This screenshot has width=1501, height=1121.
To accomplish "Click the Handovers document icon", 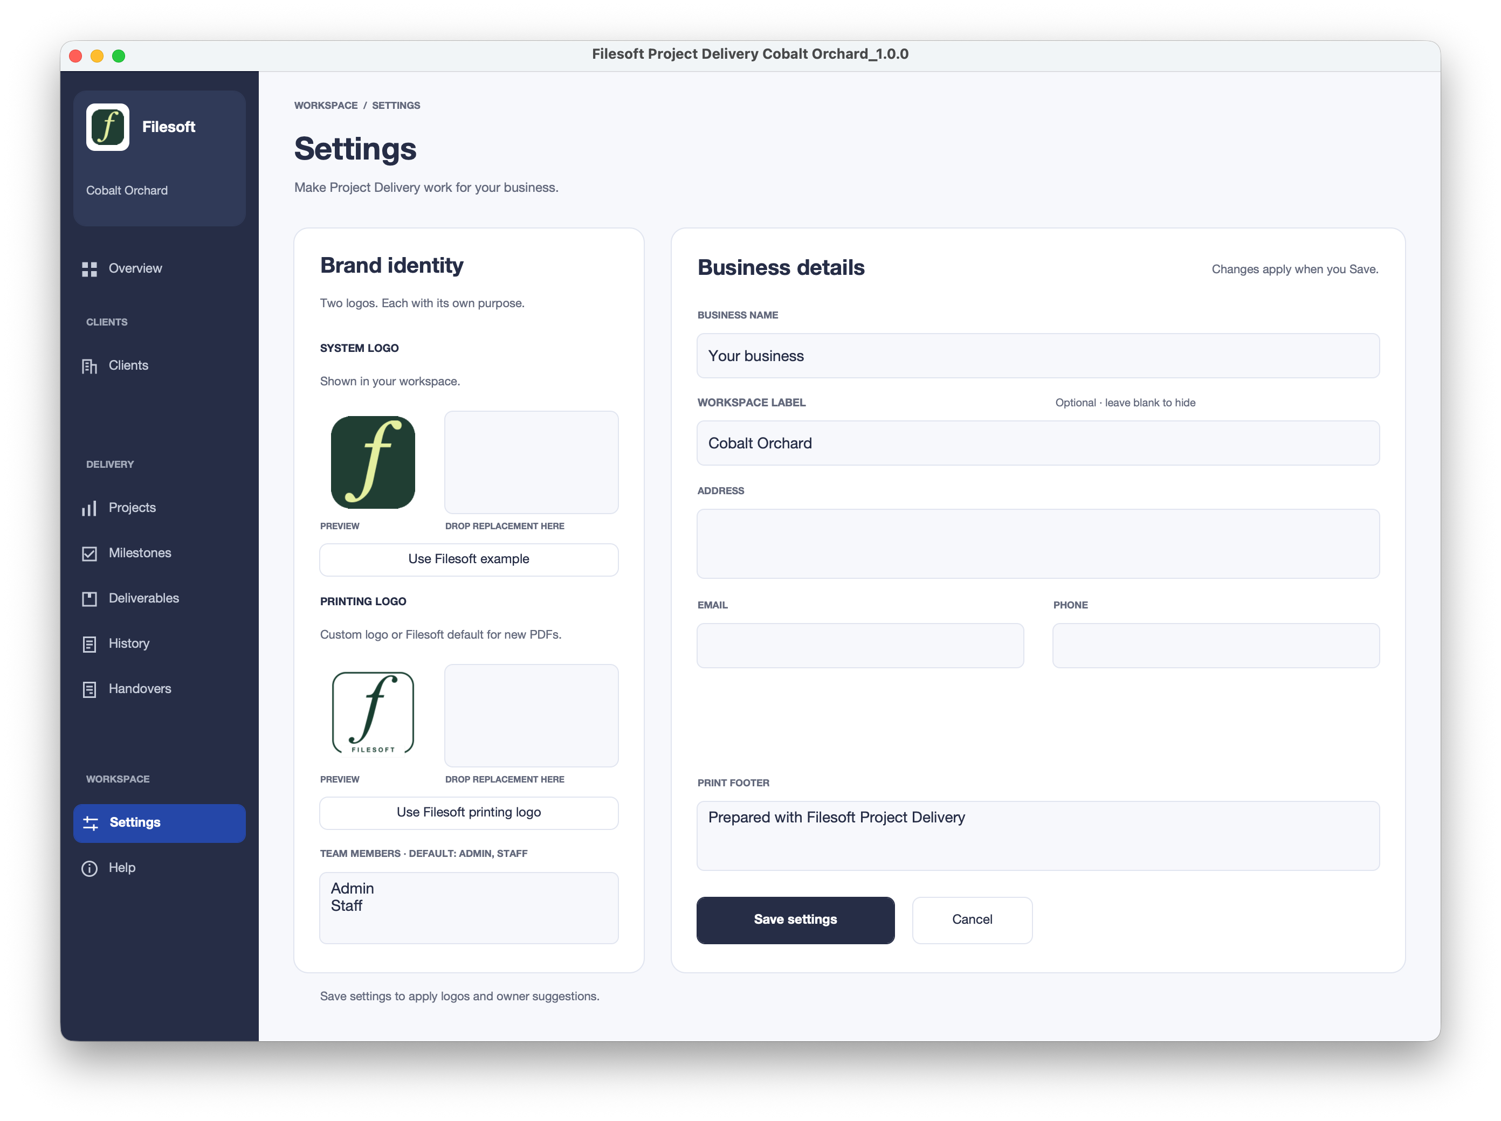I will (x=89, y=689).
